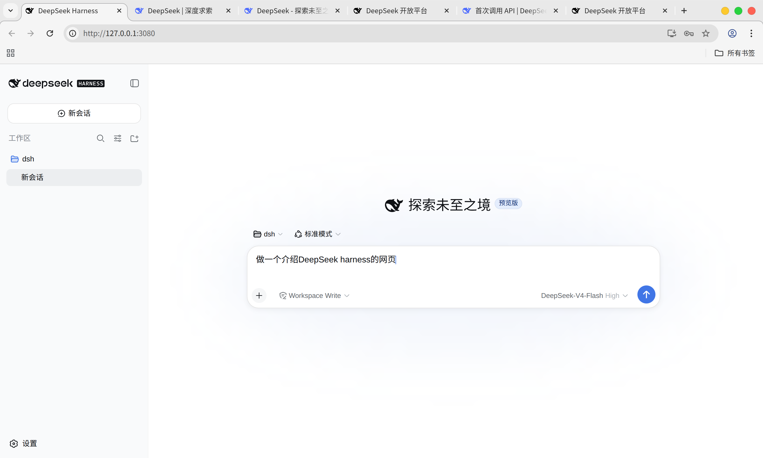
Task: View site information icon in address bar
Action: pyautogui.click(x=73, y=33)
